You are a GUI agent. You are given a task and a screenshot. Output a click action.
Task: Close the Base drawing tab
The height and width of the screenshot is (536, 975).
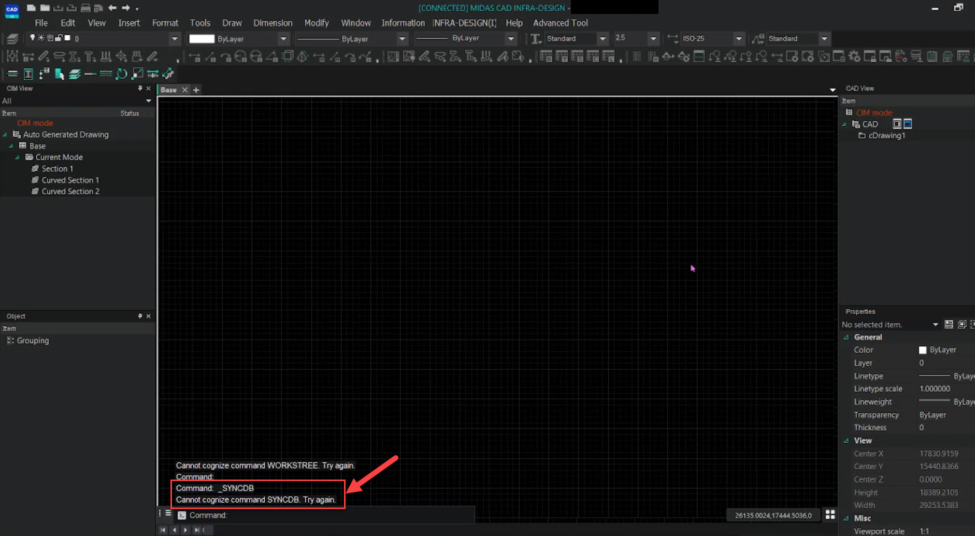click(x=184, y=90)
